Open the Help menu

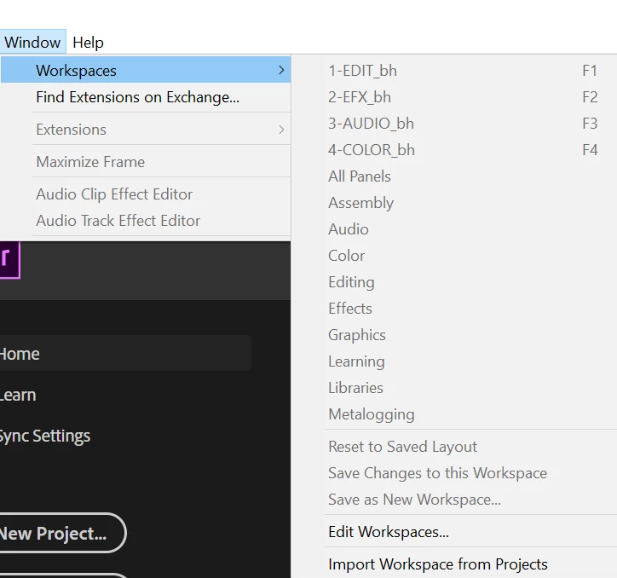[88, 42]
